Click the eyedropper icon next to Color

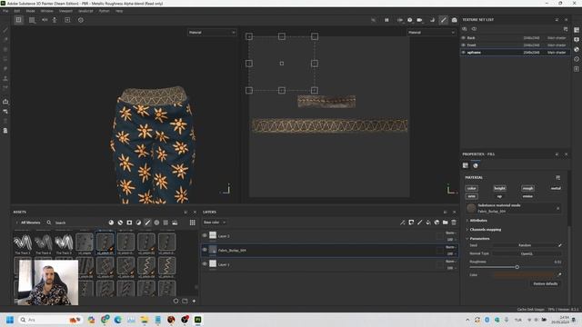pyautogui.click(x=559, y=274)
